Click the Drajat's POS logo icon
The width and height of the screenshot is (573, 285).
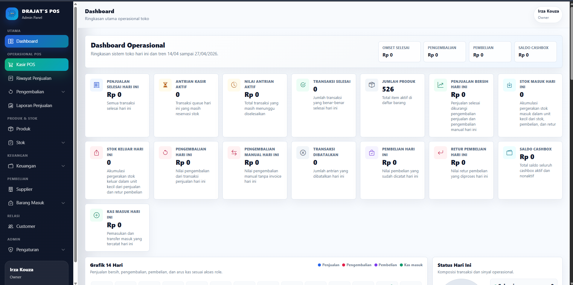12,14
